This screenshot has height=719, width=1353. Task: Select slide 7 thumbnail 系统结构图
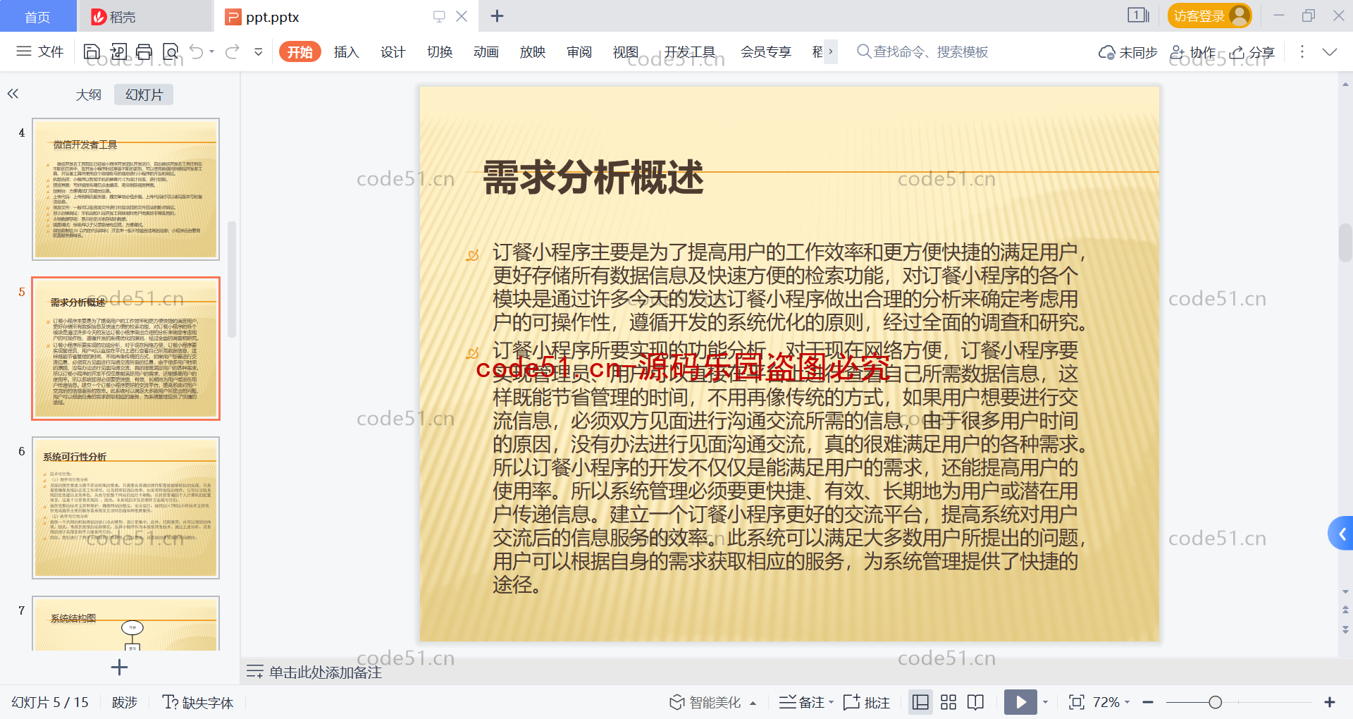click(x=126, y=623)
